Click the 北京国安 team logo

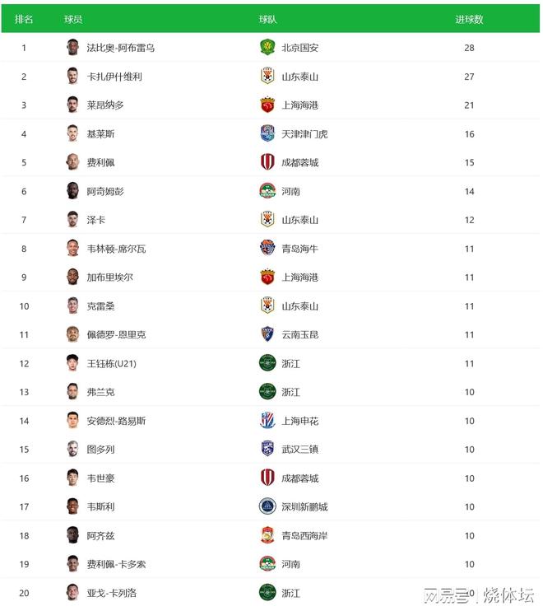(267, 48)
